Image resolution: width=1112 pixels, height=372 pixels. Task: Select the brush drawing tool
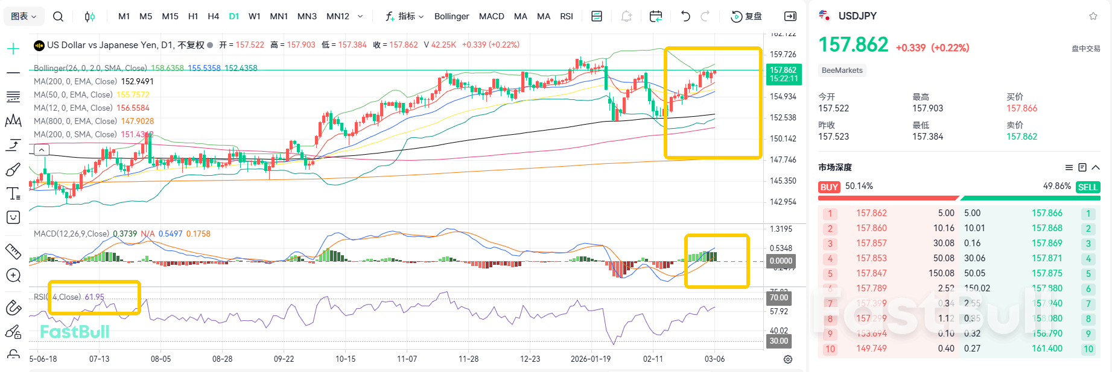13,170
